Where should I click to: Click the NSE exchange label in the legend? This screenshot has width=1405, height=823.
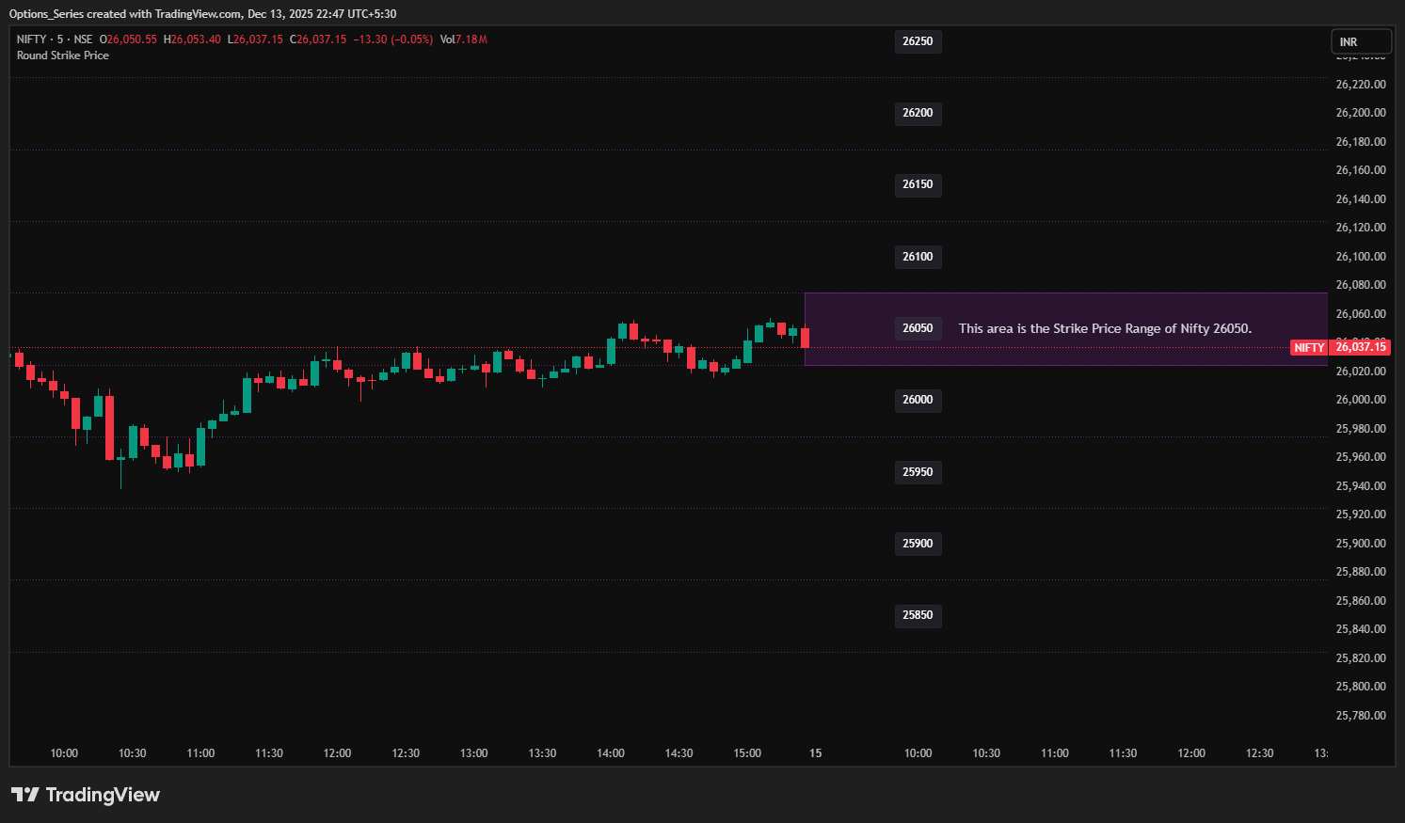83,40
